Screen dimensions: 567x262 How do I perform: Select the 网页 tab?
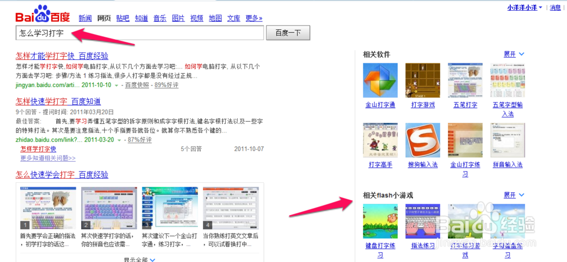[x=104, y=18]
